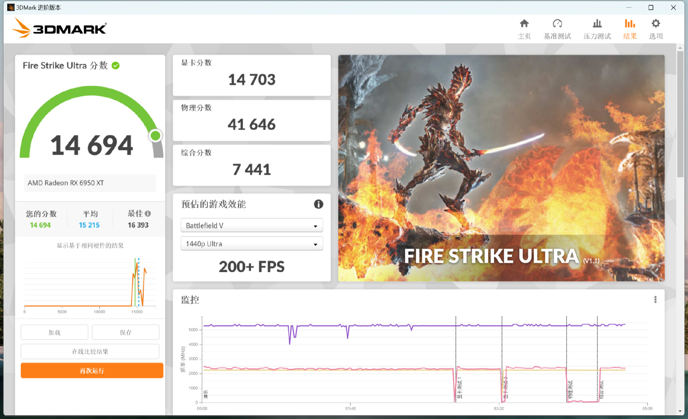Click the info icon for 预估的游戏效能

point(319,204)
